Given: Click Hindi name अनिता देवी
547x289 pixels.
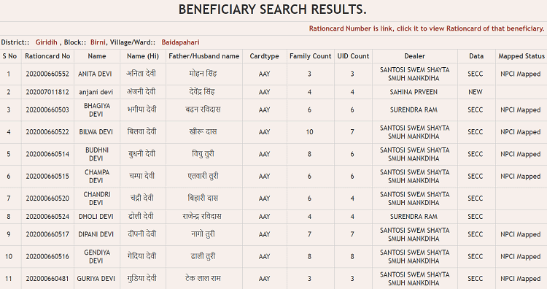Looking at the screenshot, I should pyautogui.click(x=141, y=74).
